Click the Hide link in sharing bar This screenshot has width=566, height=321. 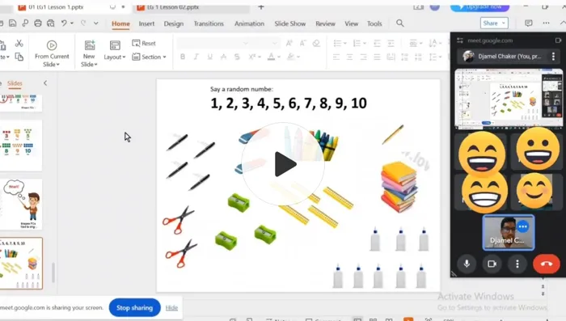click(x=171, y=307)
